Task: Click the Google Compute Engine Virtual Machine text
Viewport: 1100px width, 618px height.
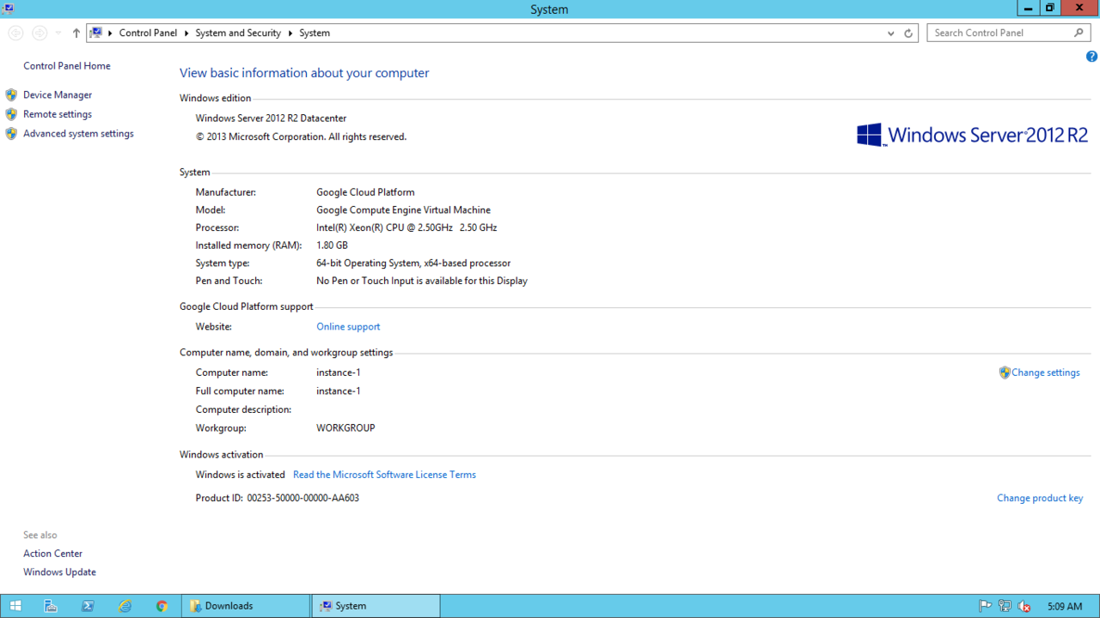Action: (403, 209)
